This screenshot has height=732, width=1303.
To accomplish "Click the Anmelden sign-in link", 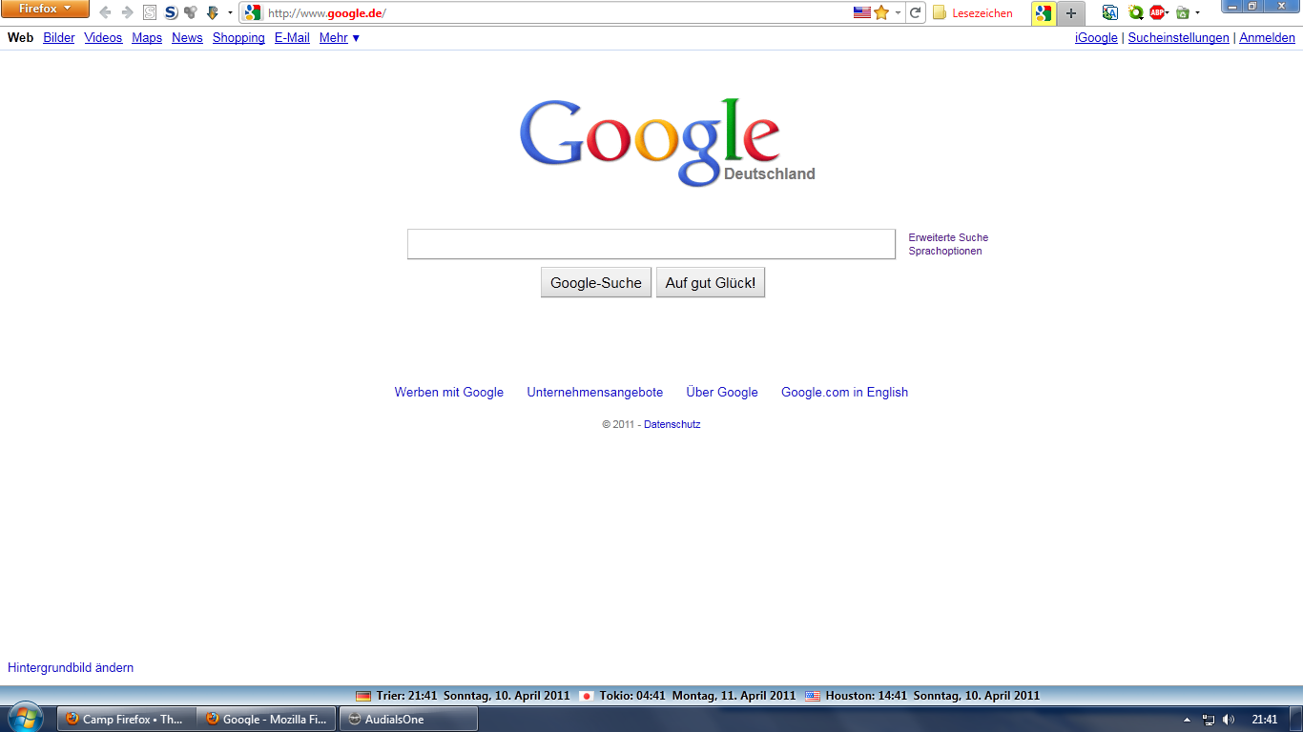I will tap(1267, 38).
